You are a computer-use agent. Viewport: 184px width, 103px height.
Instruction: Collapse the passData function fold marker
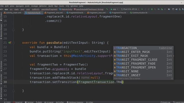point(14,43)
